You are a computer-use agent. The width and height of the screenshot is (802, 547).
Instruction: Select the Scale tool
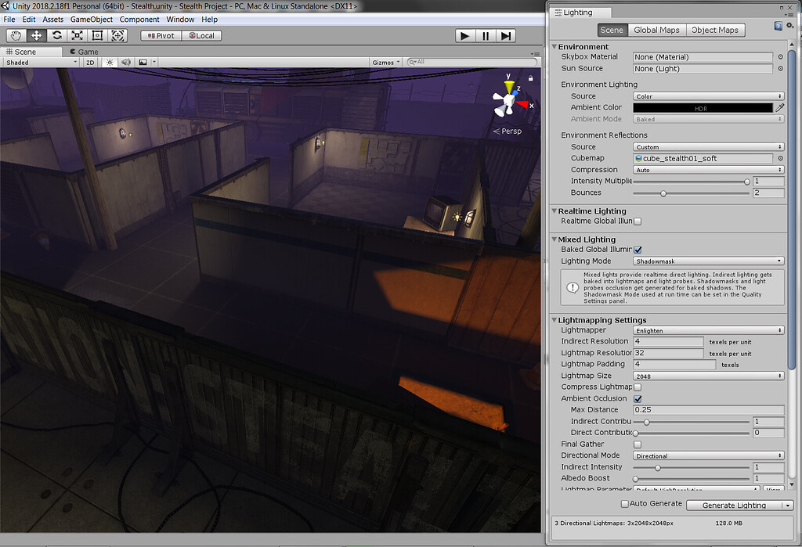(x=77, y=35)
